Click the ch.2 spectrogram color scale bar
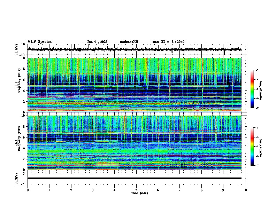 [252, 147]
